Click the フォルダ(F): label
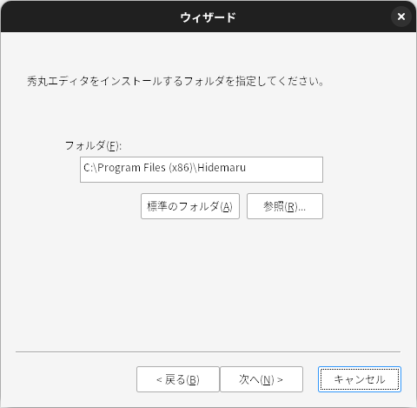The image size is (417, 408). click(x=93, y=145)
